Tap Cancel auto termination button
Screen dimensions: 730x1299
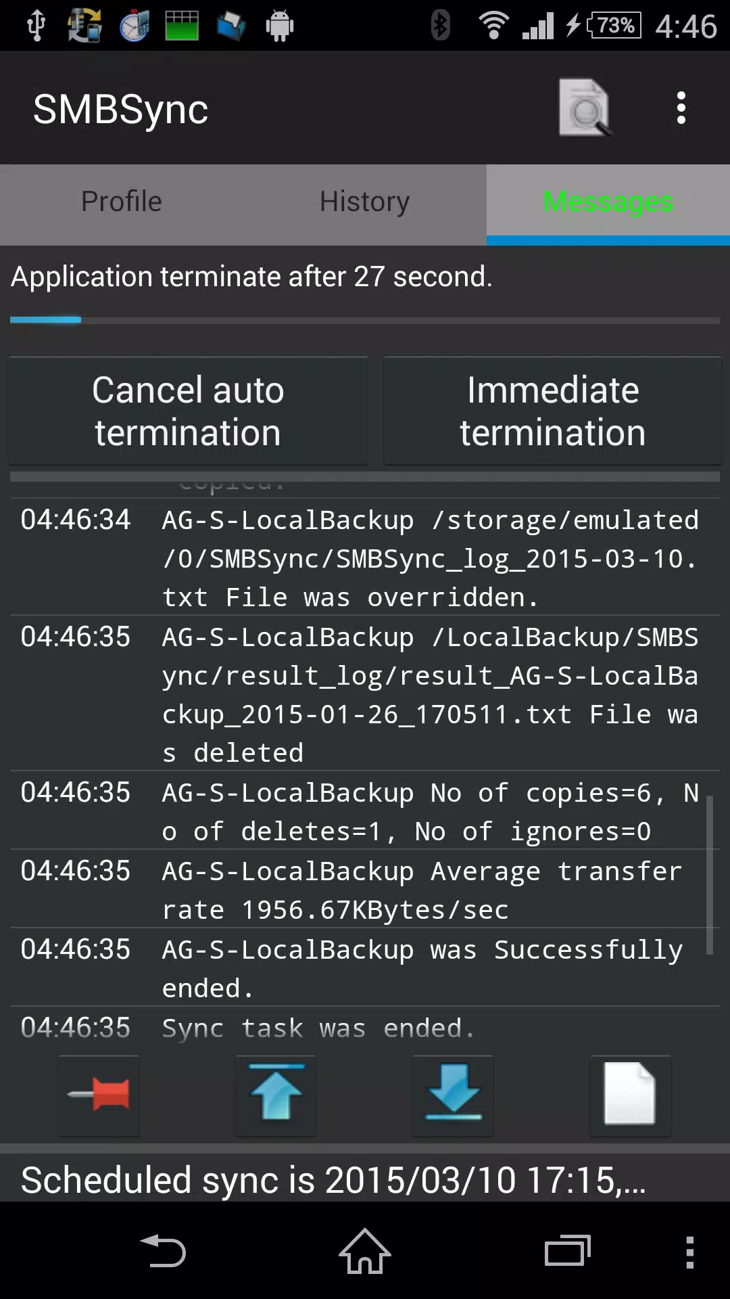click(x=188, y=411)
